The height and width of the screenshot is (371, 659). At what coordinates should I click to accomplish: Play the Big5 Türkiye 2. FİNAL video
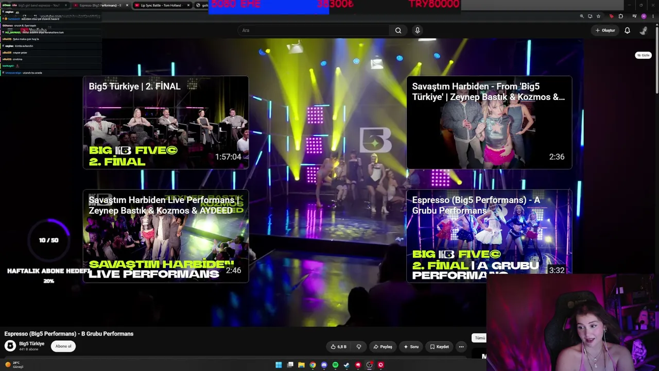(166, 123)
